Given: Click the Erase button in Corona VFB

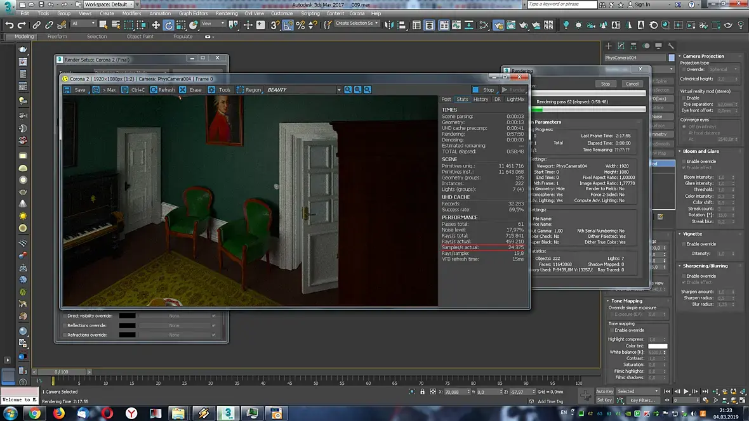Looking at the screenshot, I should [190, 90].
